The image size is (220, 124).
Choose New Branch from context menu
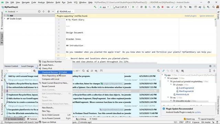pos(55,107)
